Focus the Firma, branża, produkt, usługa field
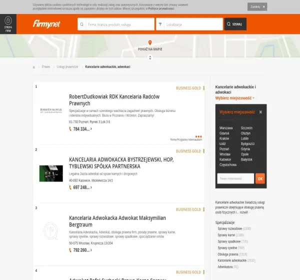The width and height of the screenshot is (300, 280). coord(120,24)
